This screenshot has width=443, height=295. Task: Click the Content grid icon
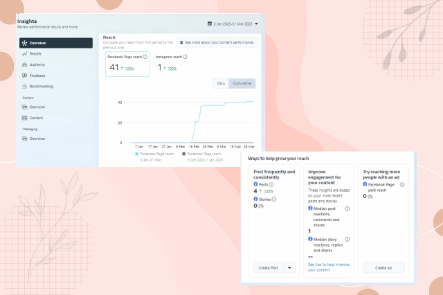[x=25, y=118]
